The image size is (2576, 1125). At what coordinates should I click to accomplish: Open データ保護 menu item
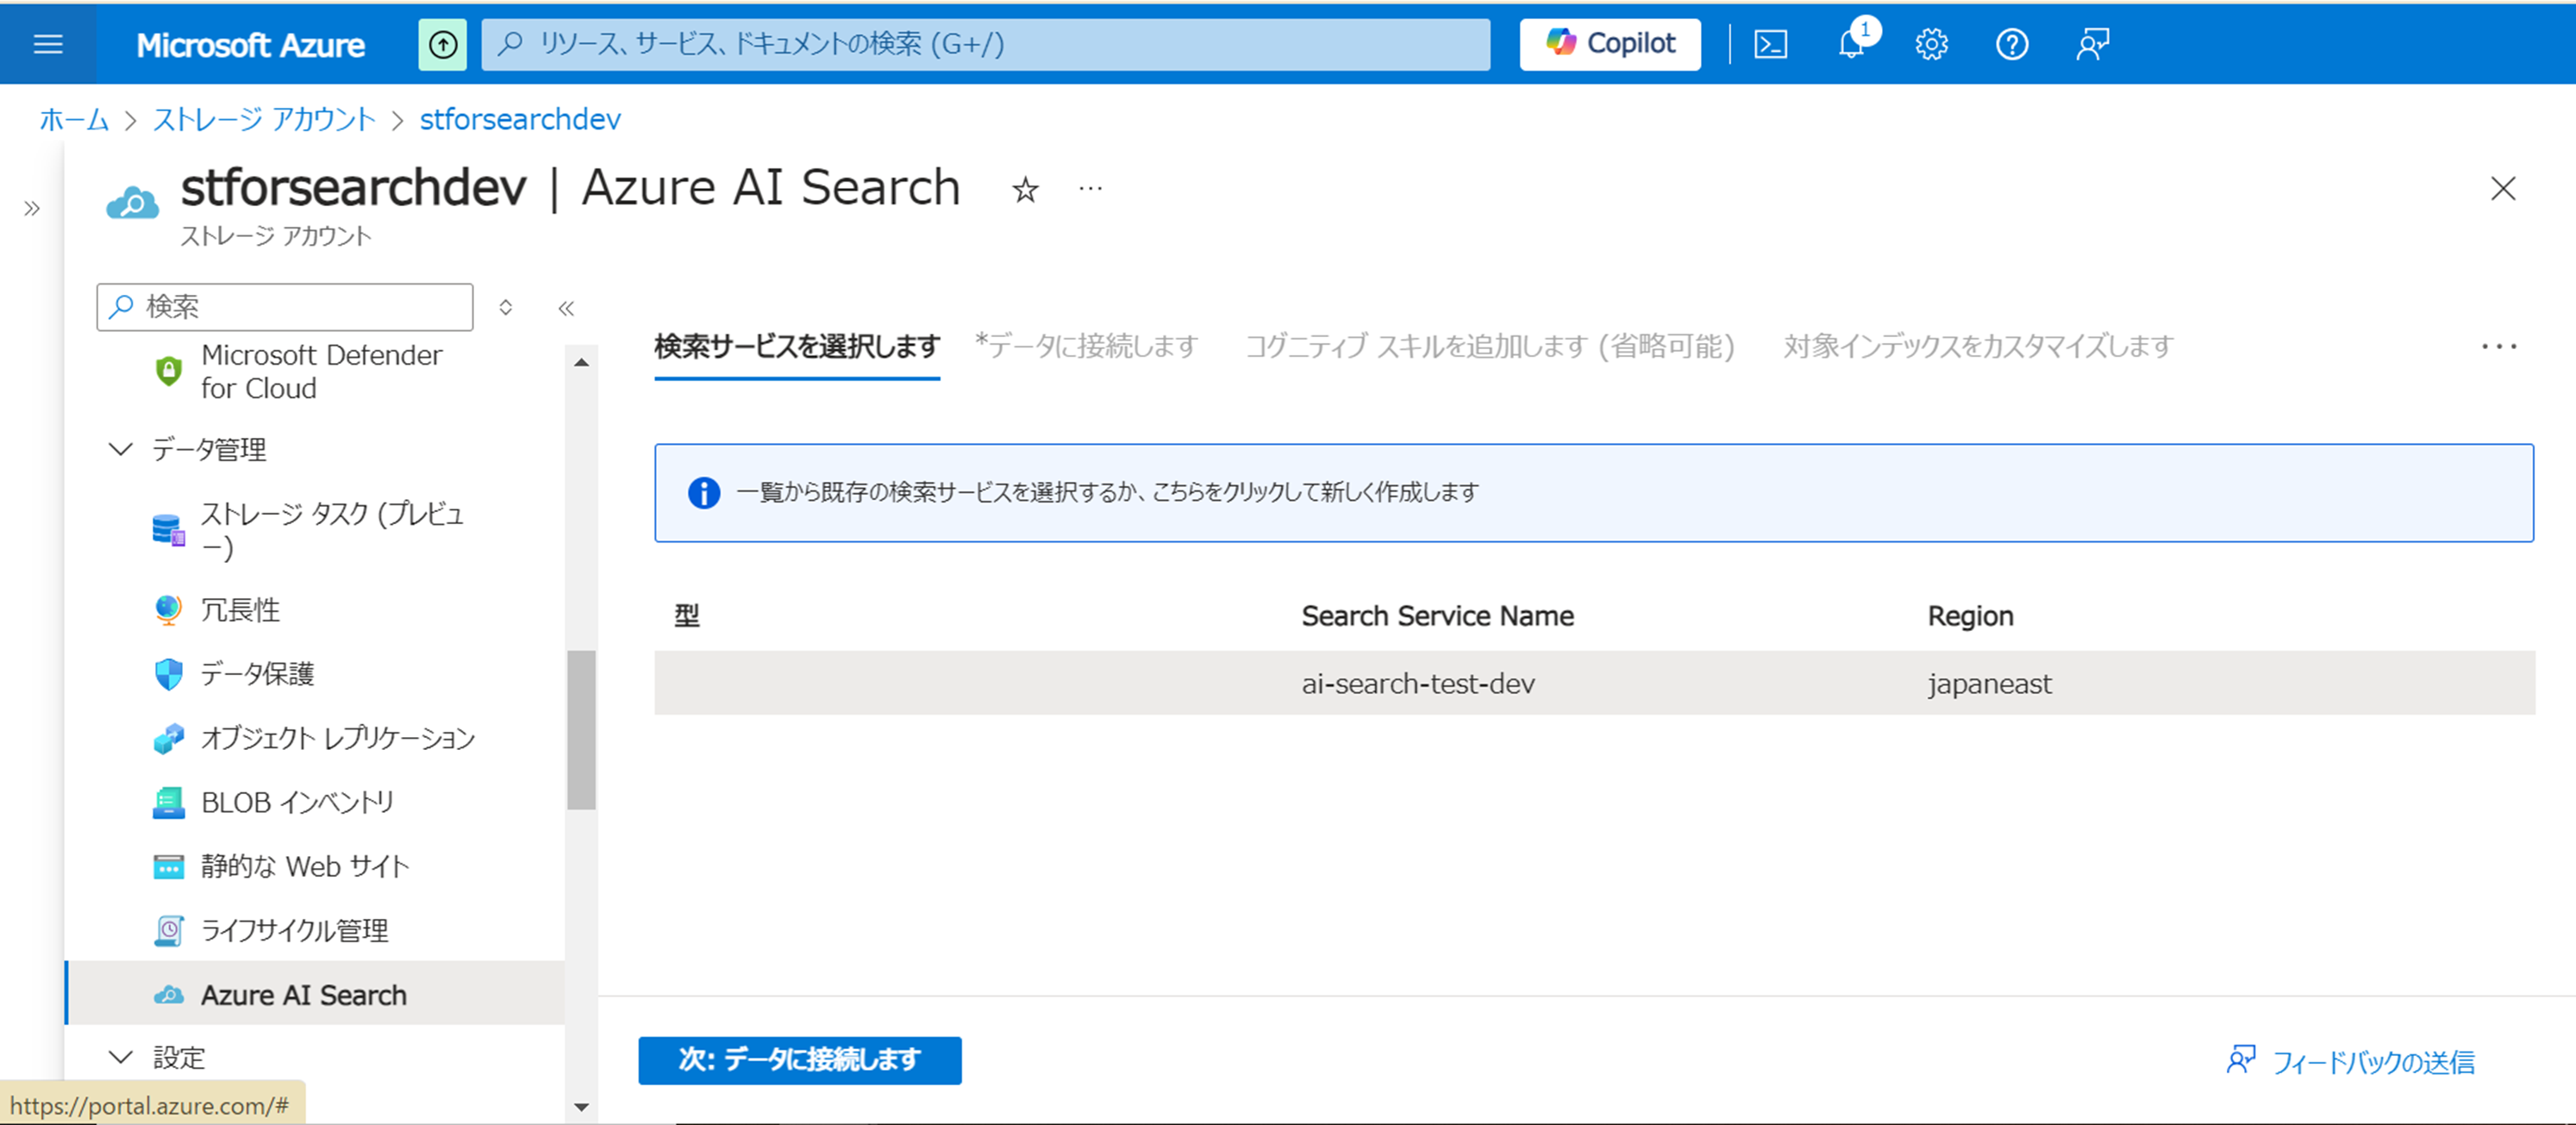257,673
